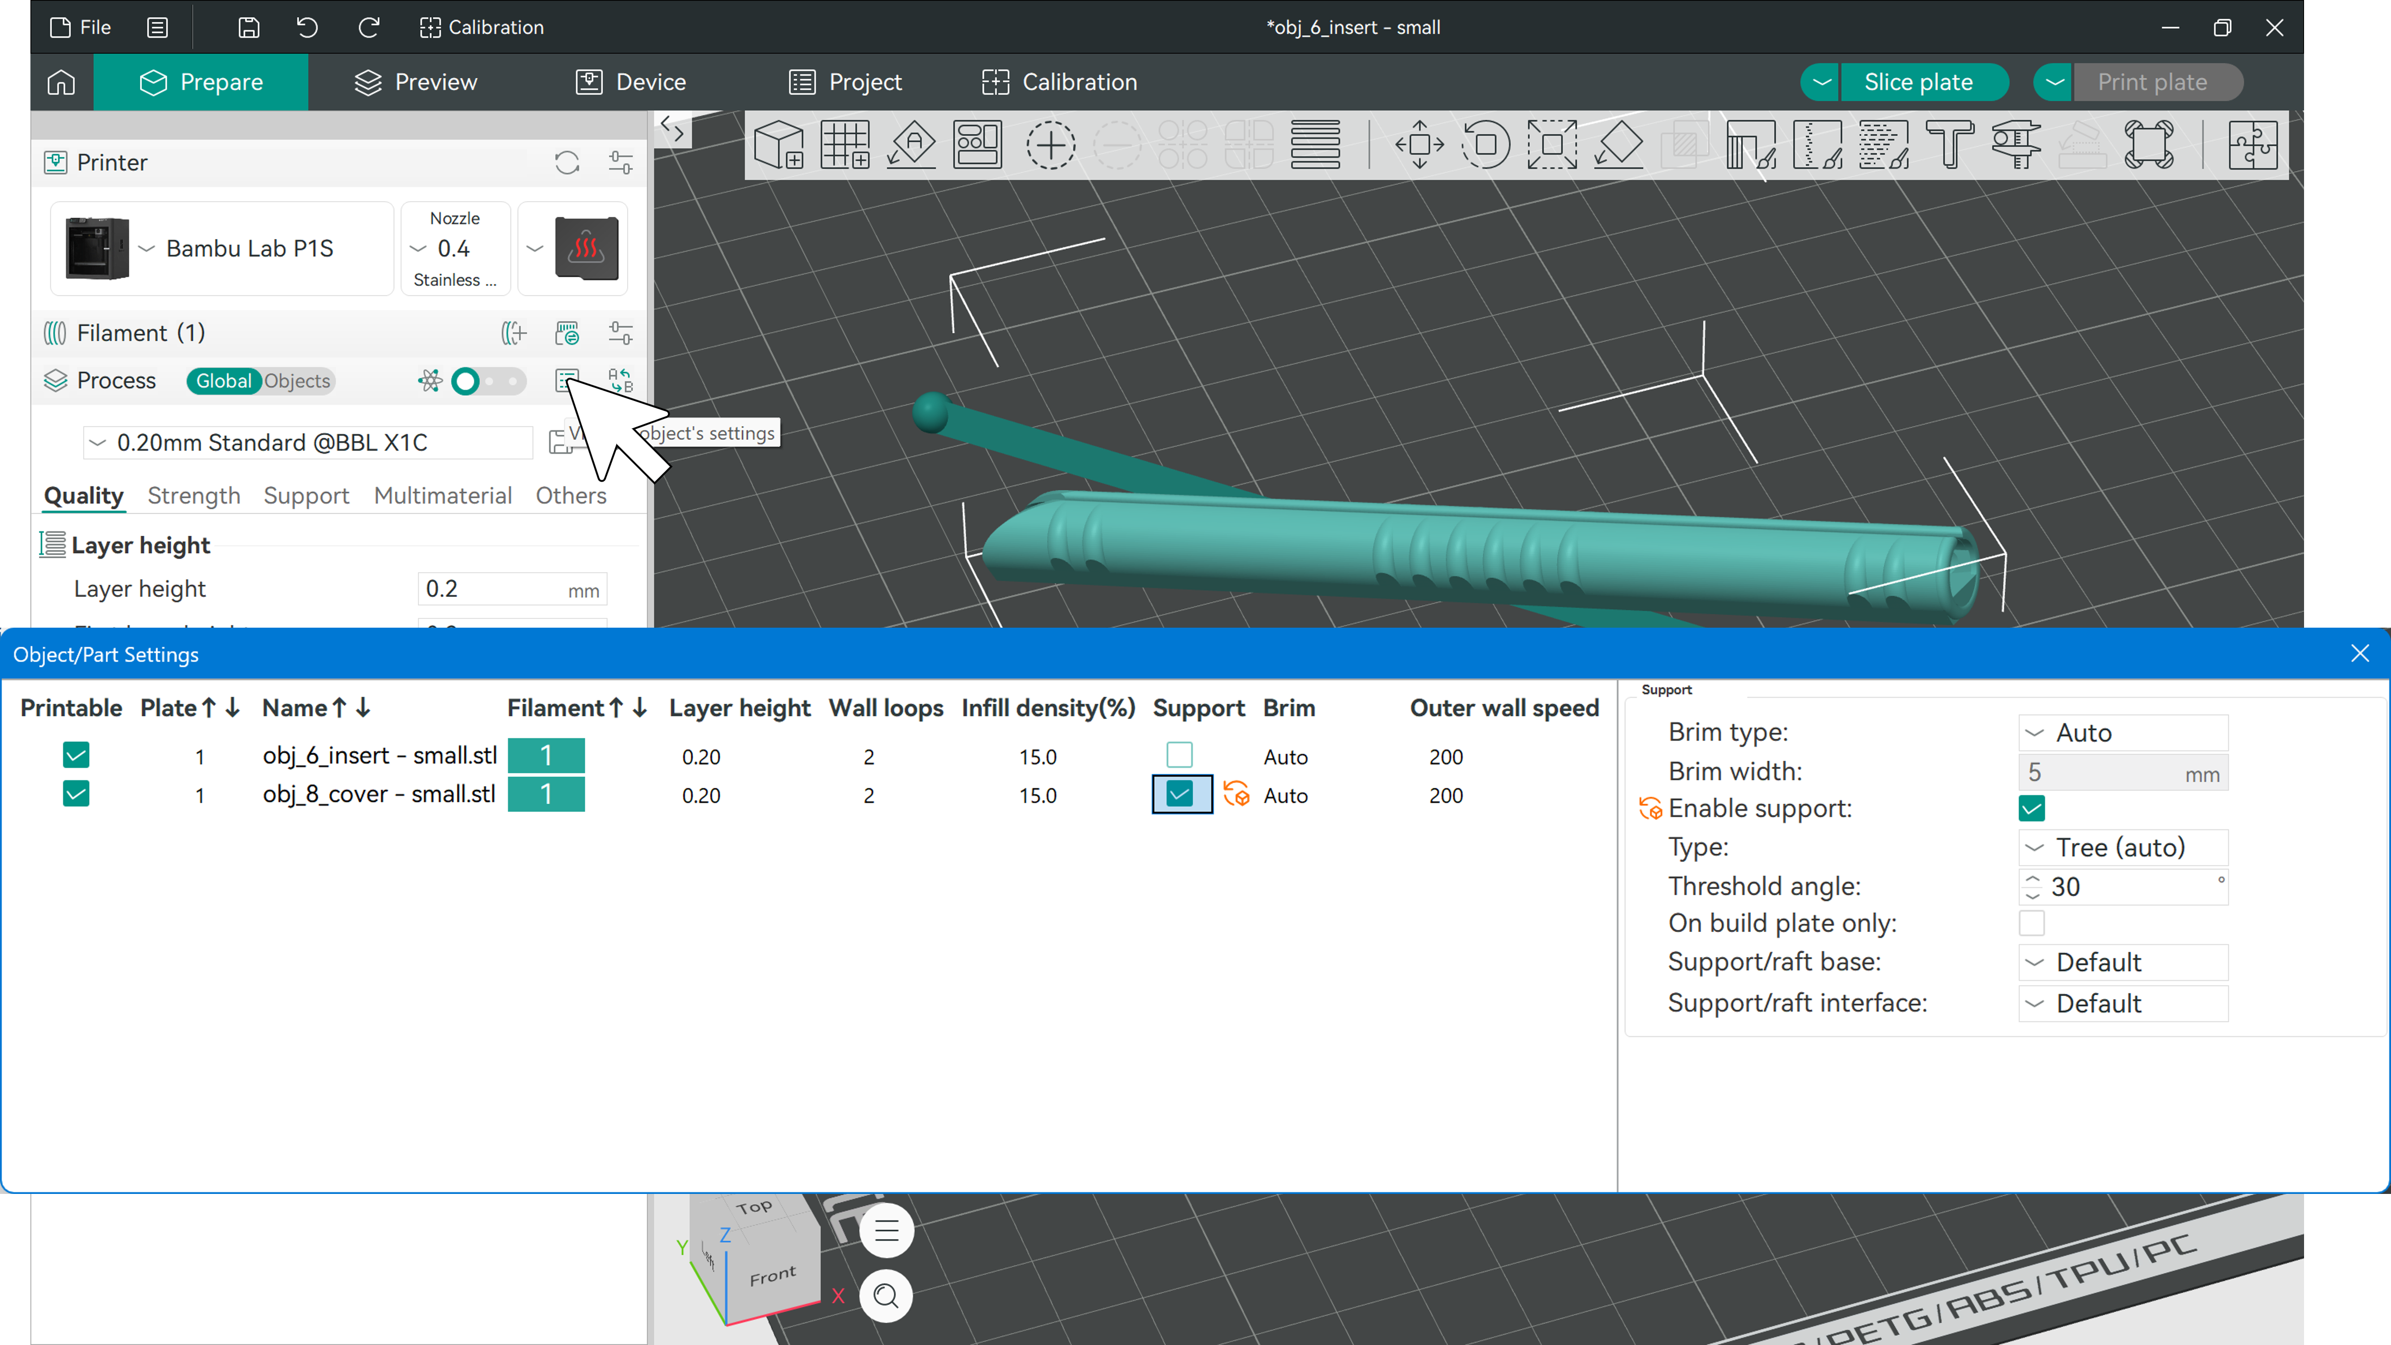The width and height of the screenshot is (2391, 1345).
Task: Open the File menu
Action: 80,27
